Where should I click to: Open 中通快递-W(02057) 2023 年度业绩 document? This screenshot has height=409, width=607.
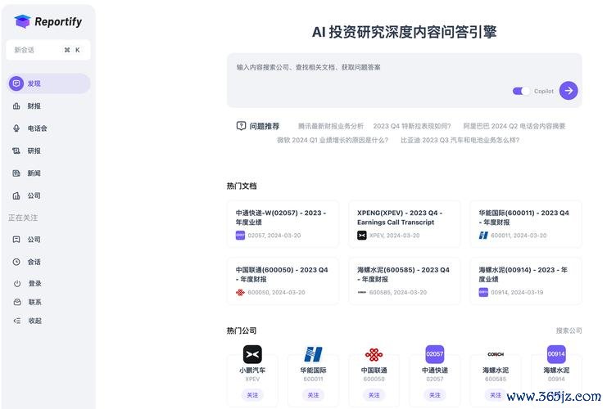[x=283, y=224]
